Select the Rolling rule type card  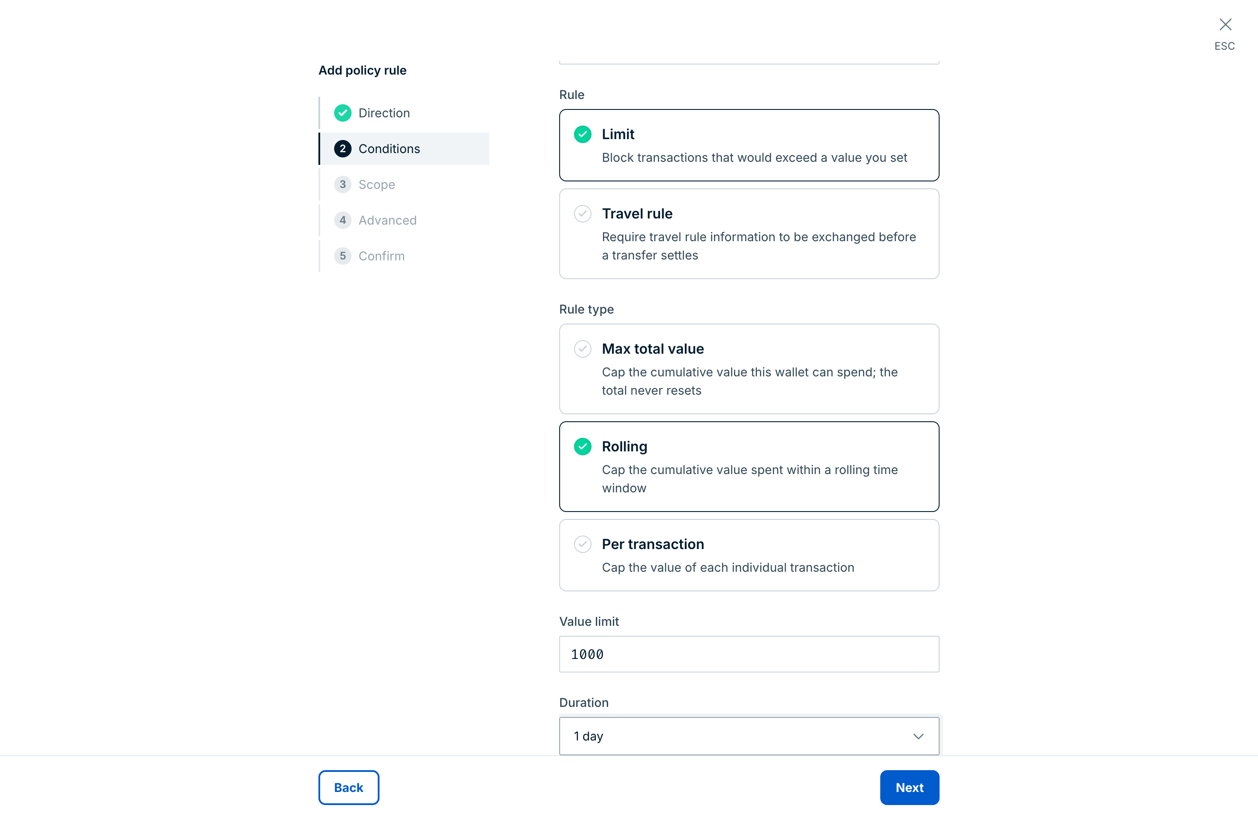pos(749,467)
